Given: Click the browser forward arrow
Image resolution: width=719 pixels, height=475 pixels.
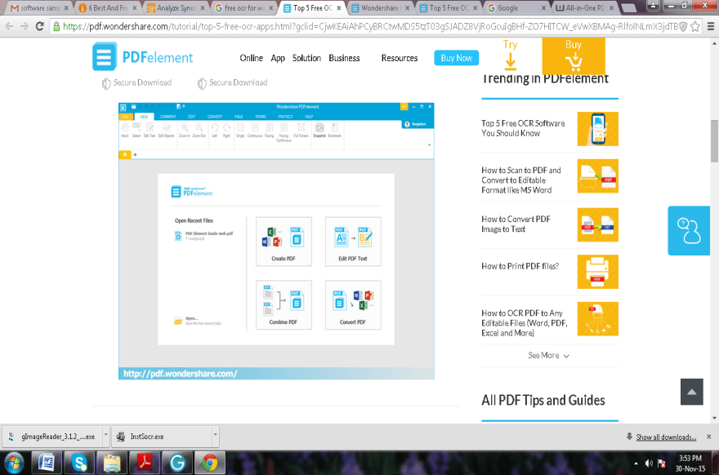Looking at the screenshot, I should coord(25,27).
